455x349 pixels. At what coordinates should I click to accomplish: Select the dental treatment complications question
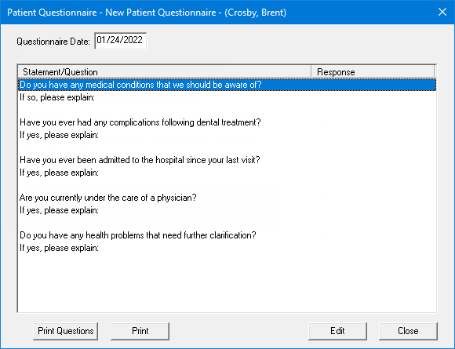point(227,122)
